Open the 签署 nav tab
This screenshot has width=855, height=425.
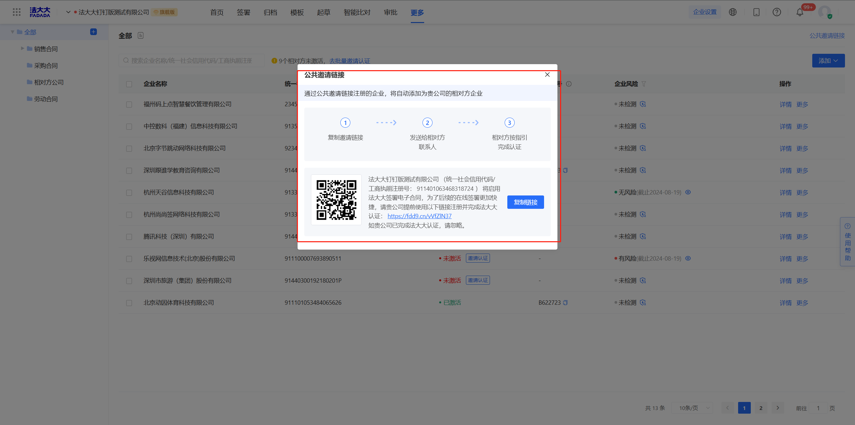pyautogui.click(x=243, y=12)
